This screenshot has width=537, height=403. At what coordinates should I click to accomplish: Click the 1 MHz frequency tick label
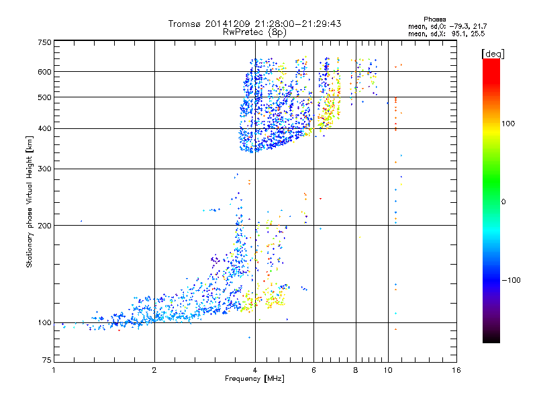pos(54,370)
